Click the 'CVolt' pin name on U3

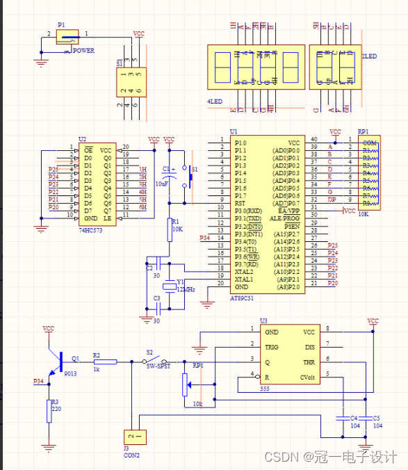[x=308, y=378]
